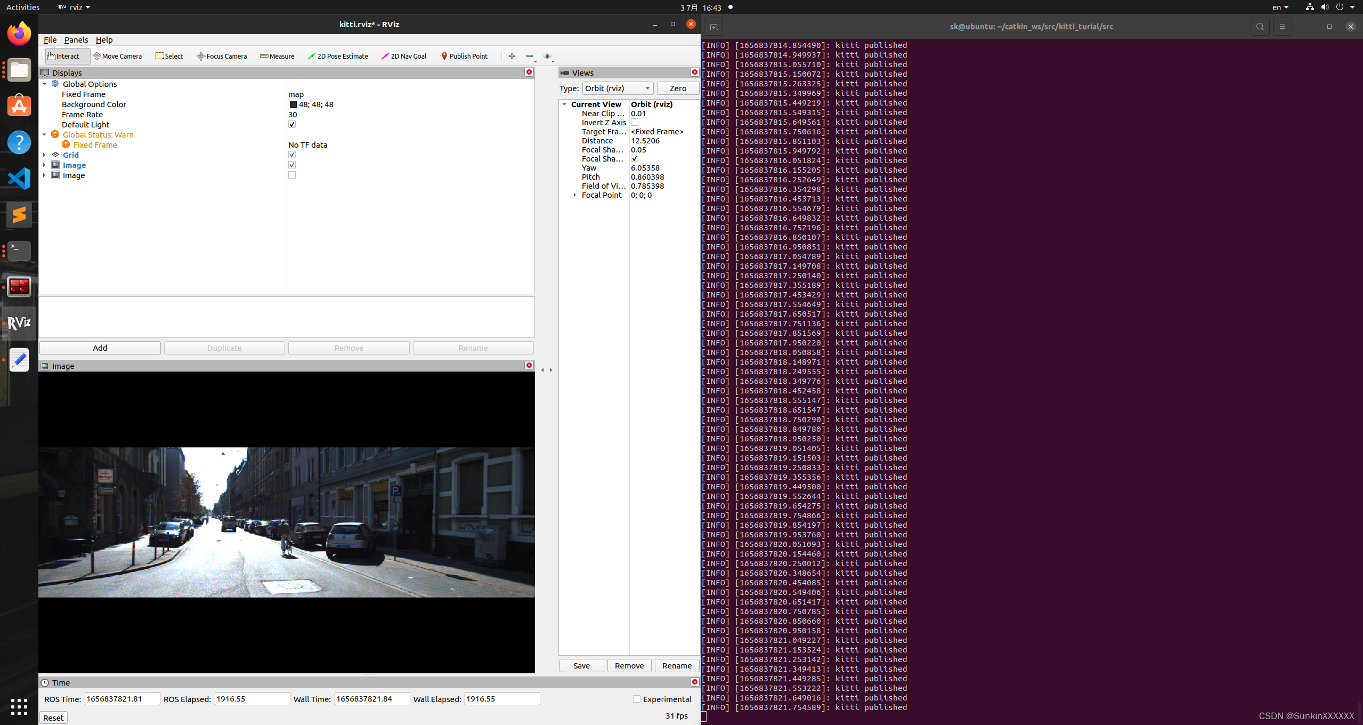
Task: Click the ROS Time field
Action: pyautogui.click(x=122, y=699)
